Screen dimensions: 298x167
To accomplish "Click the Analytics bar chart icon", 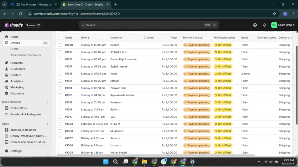I will click(x=7, y=81).
